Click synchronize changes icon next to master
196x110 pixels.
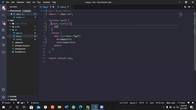[x=14, y=103]
